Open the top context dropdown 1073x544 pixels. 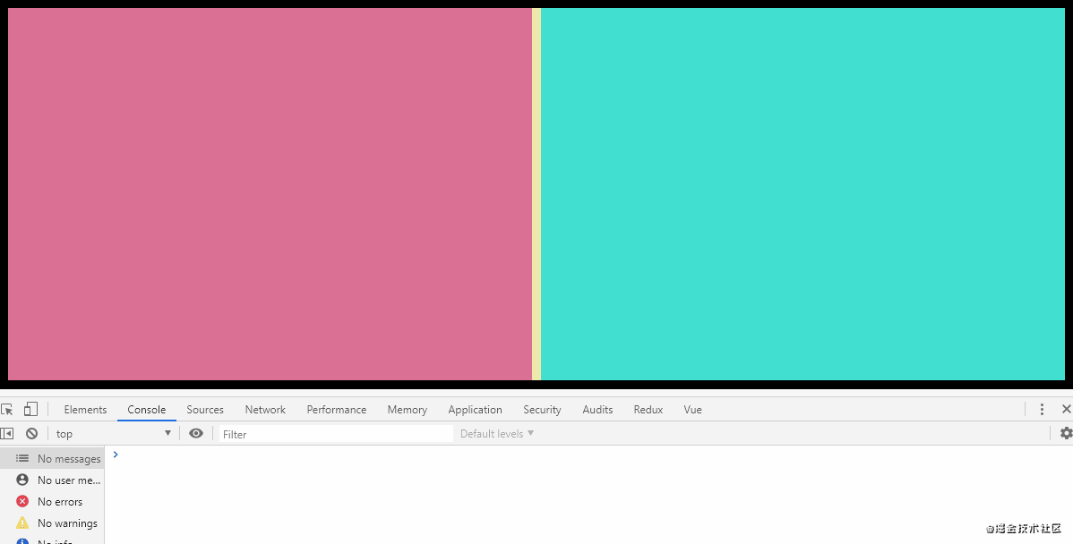[x=114, y=433]
